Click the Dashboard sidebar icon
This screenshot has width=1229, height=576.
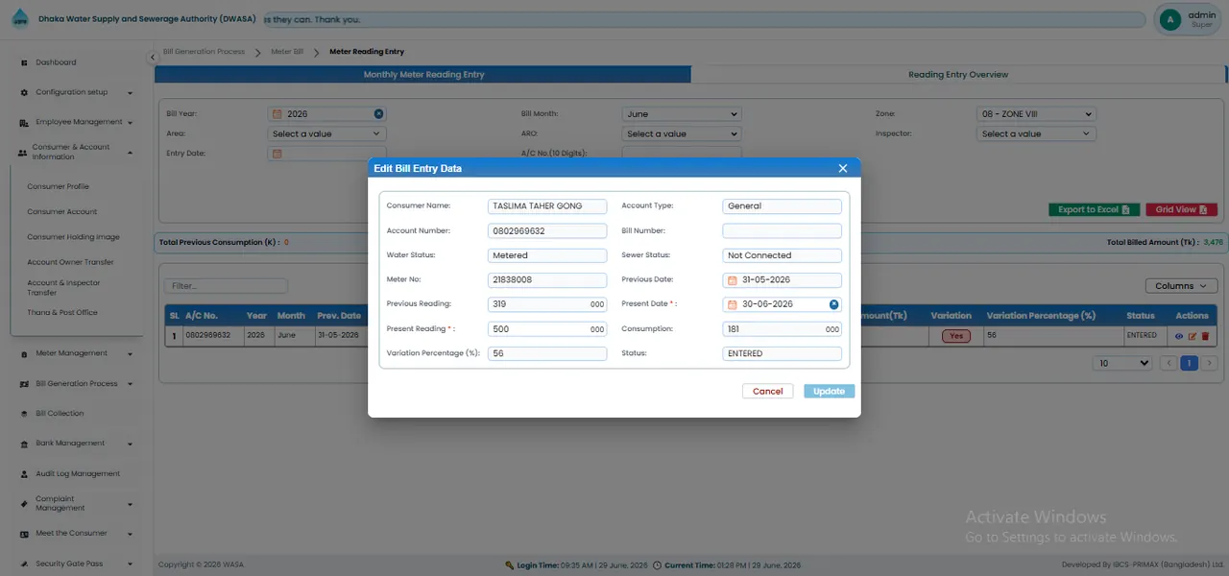pos(24,62)
